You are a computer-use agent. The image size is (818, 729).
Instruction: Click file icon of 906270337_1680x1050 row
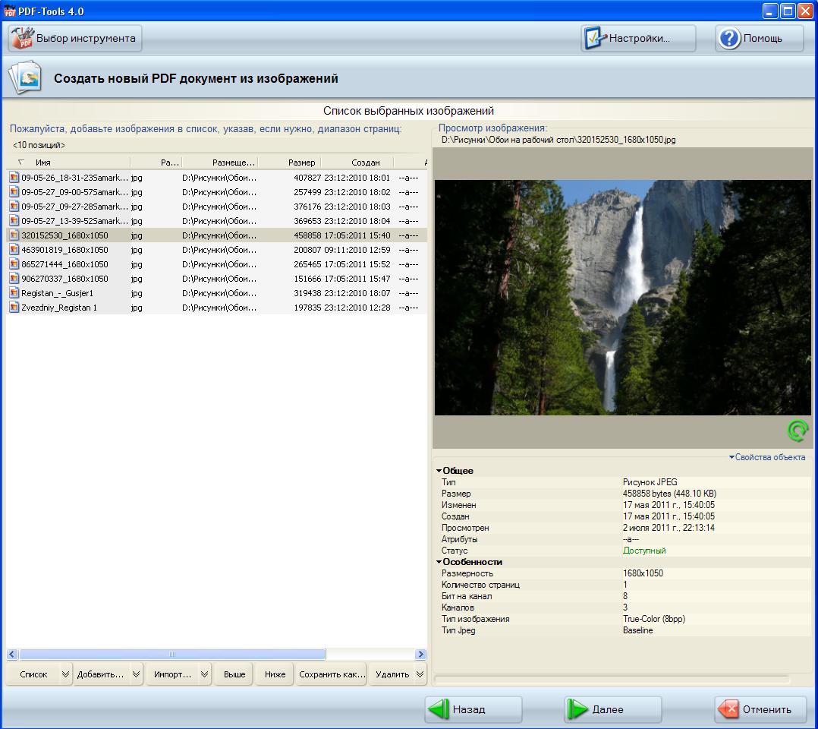pyautogui.click(x=14, y=279)
